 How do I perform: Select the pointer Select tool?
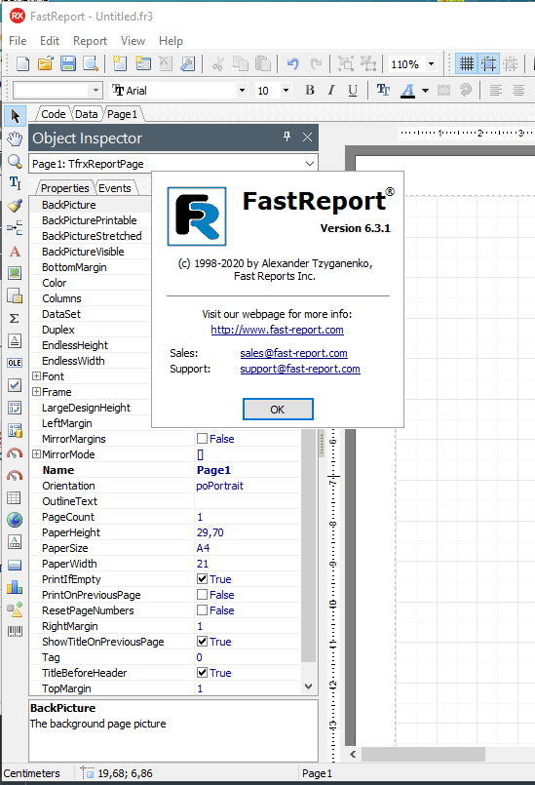tap(15, 116)
